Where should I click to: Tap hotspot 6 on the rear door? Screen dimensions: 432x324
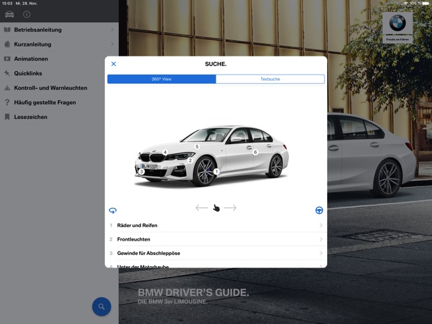pyautogui.click(x=255, y=152)
